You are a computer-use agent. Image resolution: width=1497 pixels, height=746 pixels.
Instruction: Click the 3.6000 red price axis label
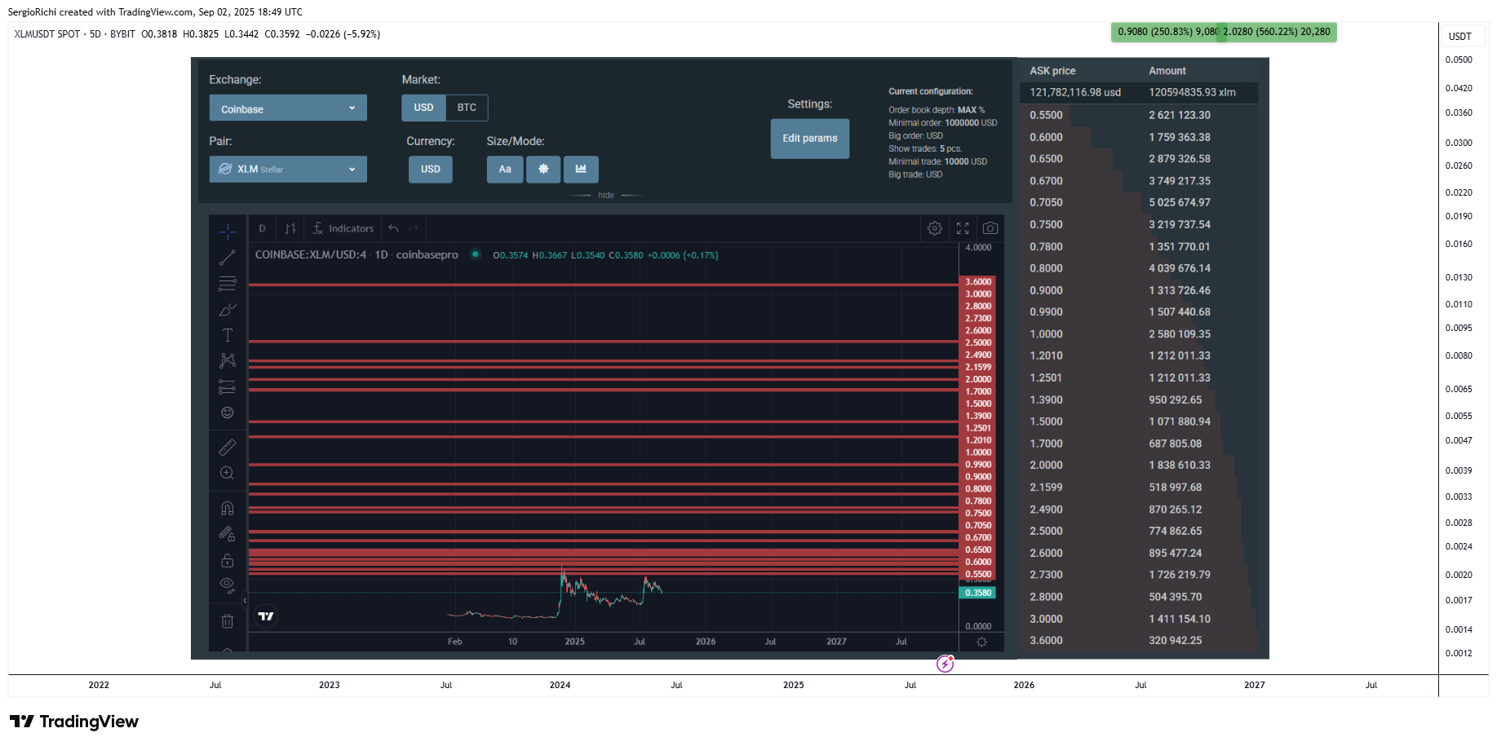[x=978, y=282]
